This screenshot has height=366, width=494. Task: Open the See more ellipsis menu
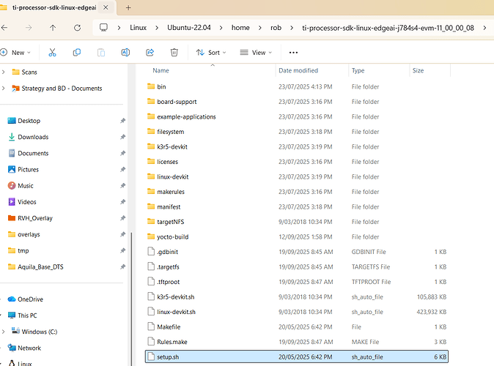(293, 53)
